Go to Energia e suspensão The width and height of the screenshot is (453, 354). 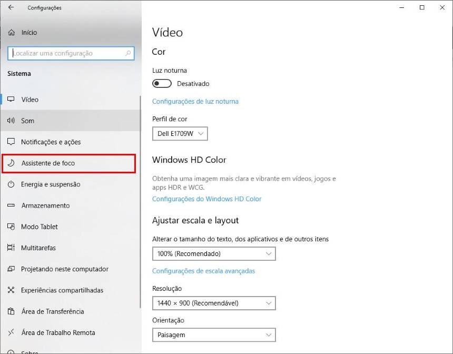(70, 184)
